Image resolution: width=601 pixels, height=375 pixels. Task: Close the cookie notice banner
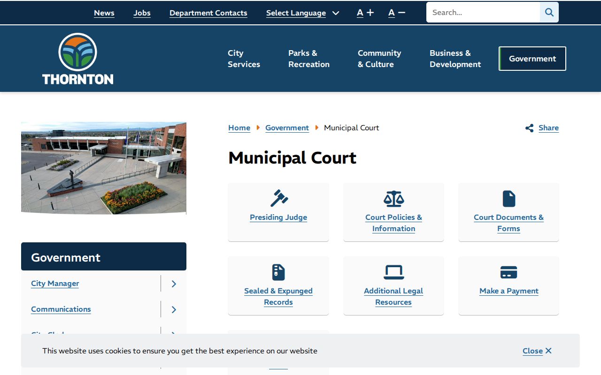point(537,351)
